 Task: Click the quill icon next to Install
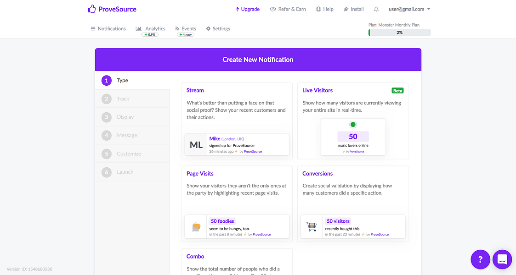tap(346, 9)
